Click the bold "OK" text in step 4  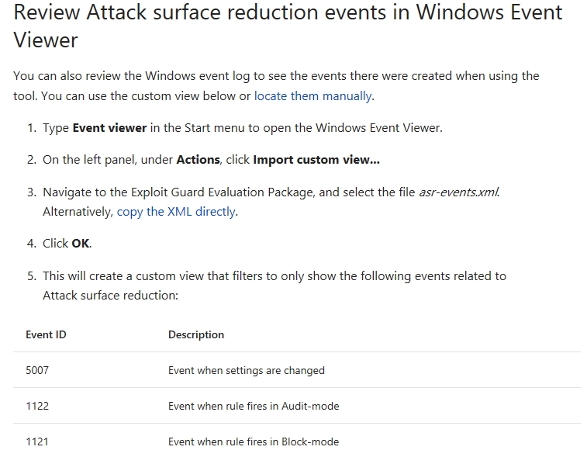click(x=81, y=243)
